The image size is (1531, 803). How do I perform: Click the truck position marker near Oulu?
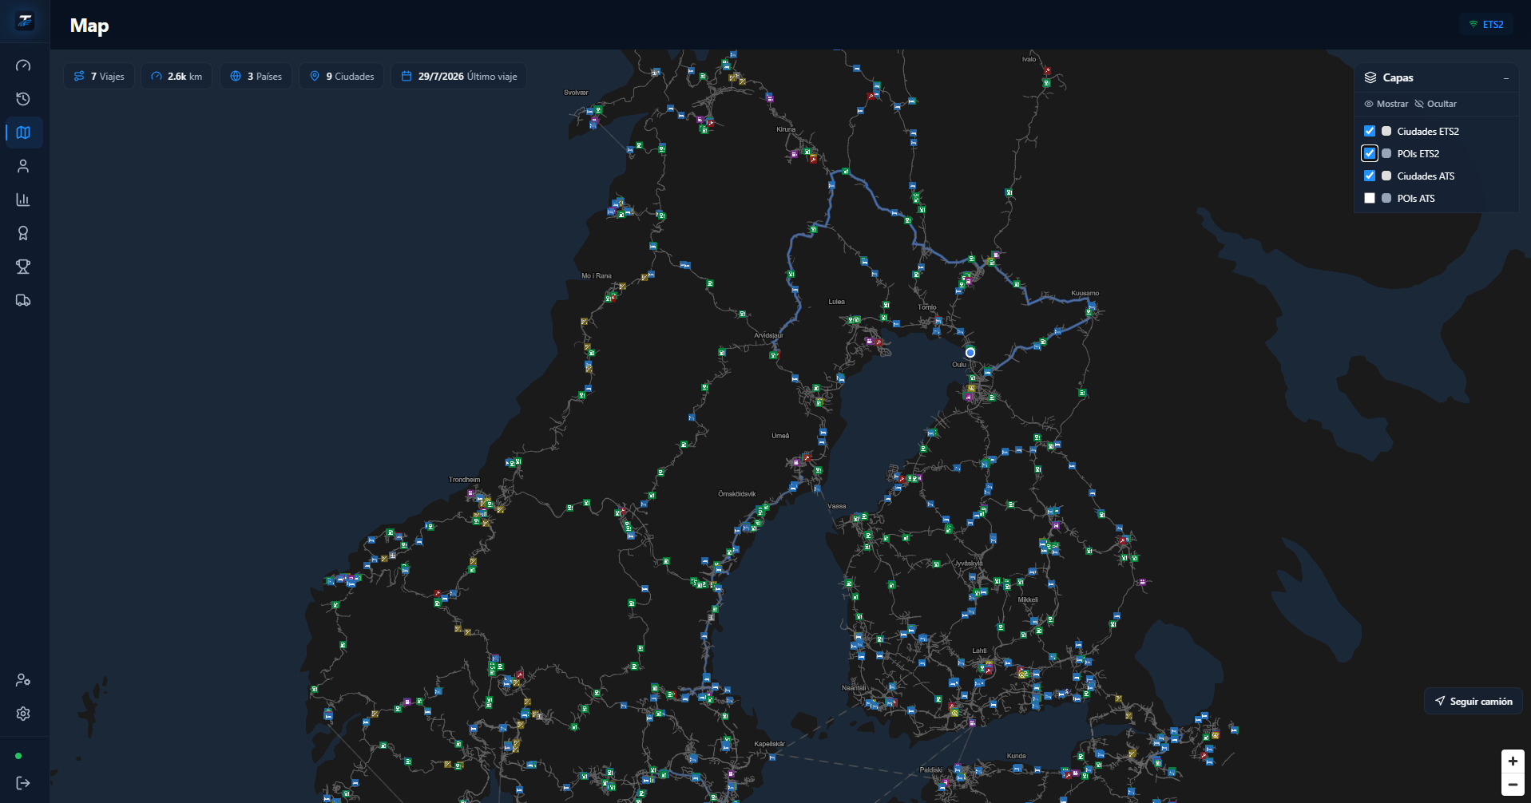coord(970,352)
